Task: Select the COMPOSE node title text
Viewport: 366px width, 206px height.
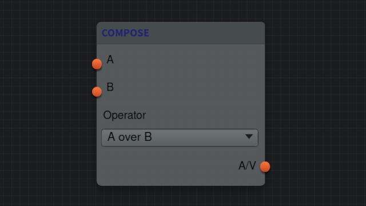Action: coord(125,33)
